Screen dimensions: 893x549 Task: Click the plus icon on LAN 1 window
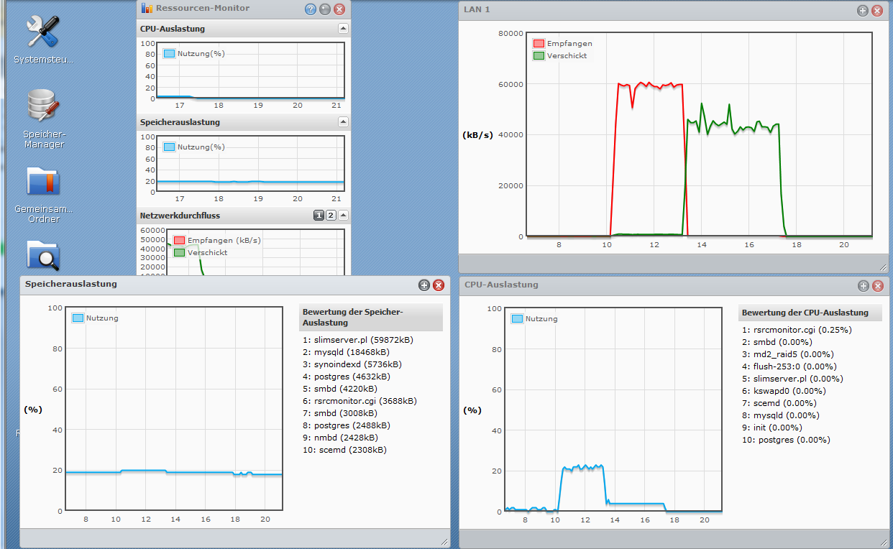(863, 10)
